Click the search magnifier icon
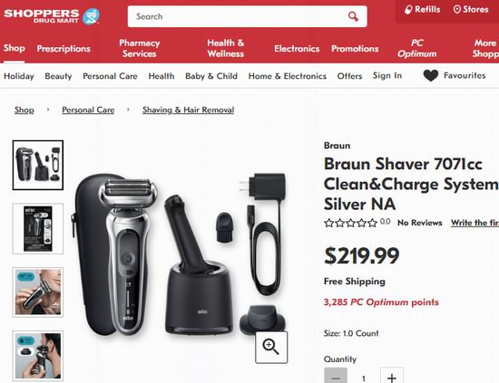The height and width of the screenshot is (383, 499). click(353, 16)
